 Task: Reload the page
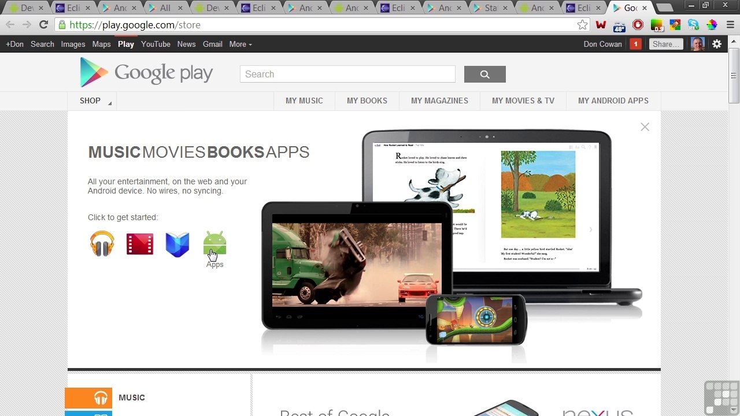click(x=43, y=25)
